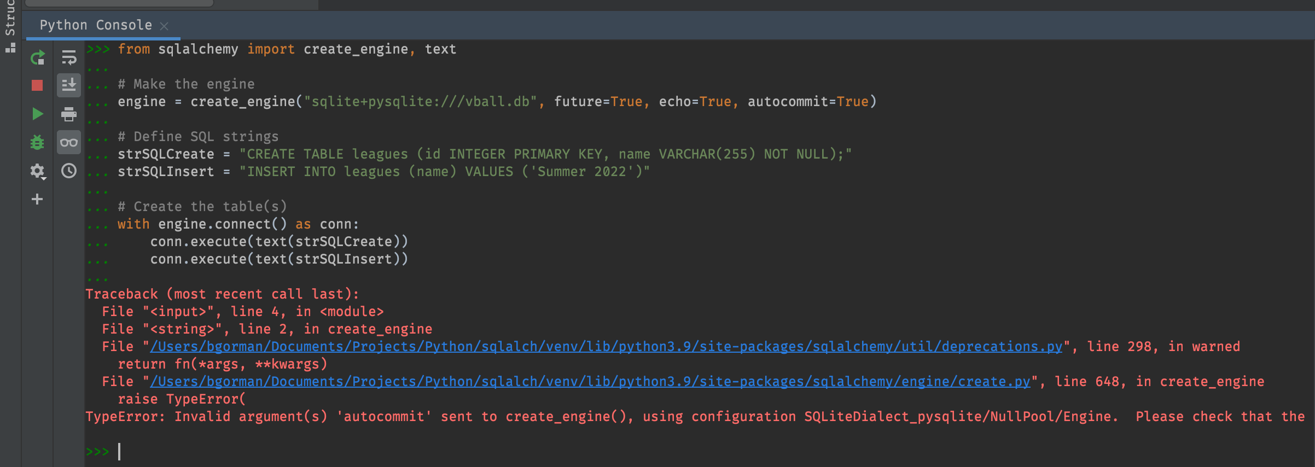Execute the current console statement
The height and width of the screenshot is (467, 1315).
click(x=37, y=114)
